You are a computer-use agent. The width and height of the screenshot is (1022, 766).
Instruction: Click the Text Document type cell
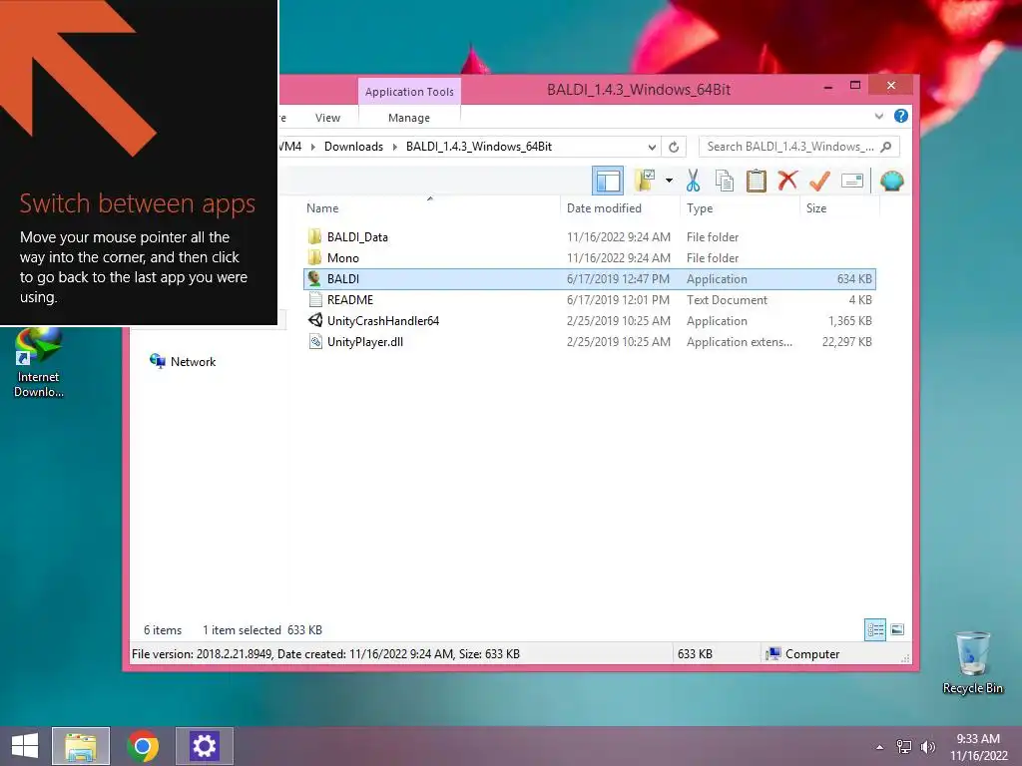point(727,299)
